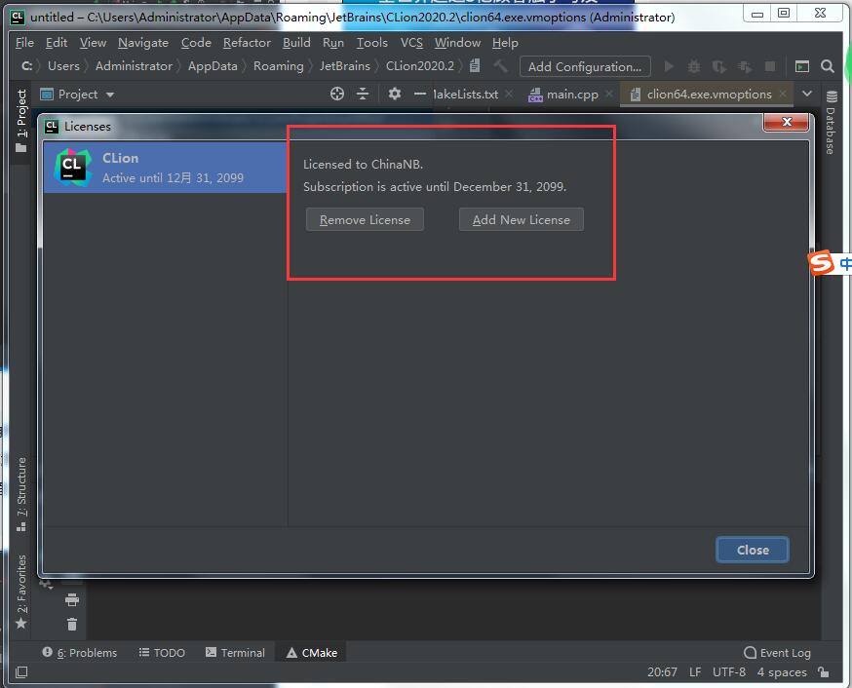Open the 6: Problems tool window
The width and height of the screenshot is (852, 688).
(80, 653)
